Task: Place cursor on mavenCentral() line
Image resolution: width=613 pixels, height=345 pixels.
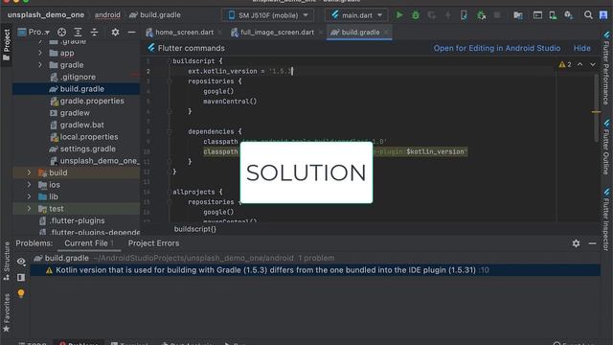Action: pyautogui.click(x=230, y=102)
